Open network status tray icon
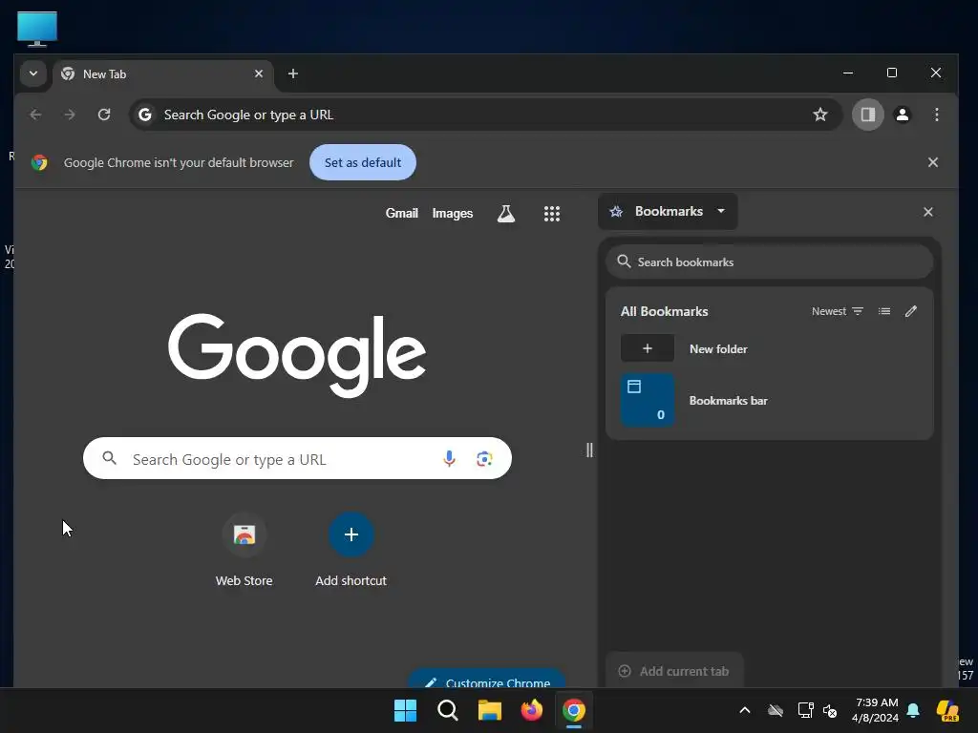978x733 pixels. click(805, 710)
